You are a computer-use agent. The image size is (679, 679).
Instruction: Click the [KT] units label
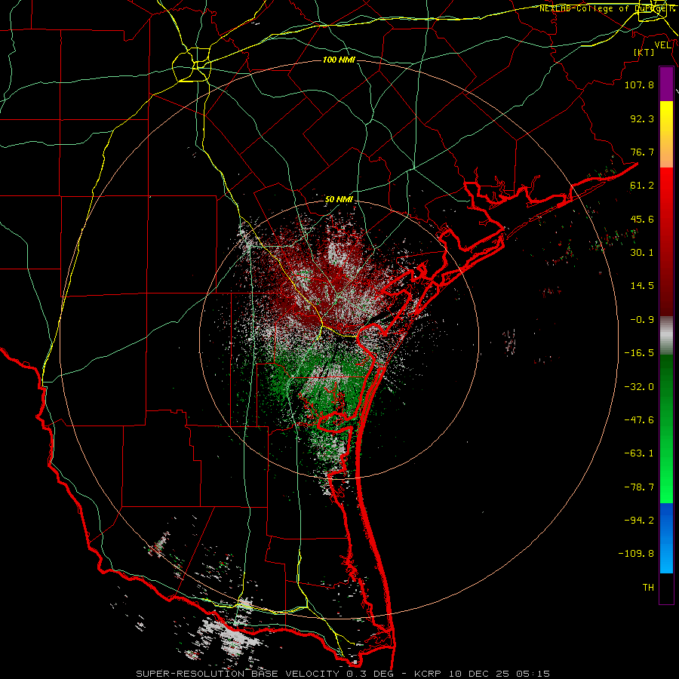pos(644,52)
